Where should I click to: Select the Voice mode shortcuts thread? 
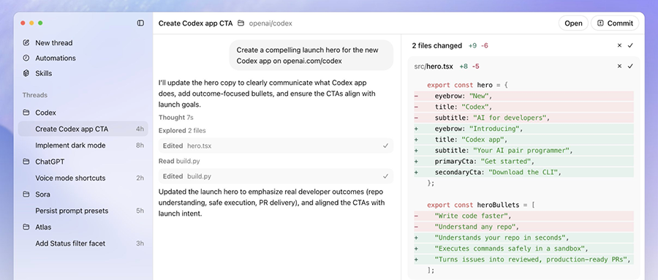coord(83,178)
